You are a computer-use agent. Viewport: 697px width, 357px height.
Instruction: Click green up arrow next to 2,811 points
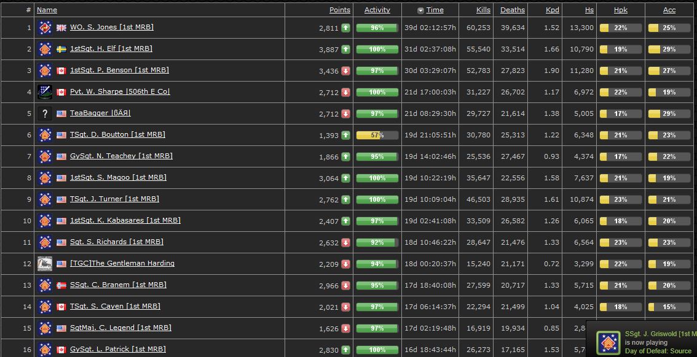pyautogui.click(x=346, y=28)
